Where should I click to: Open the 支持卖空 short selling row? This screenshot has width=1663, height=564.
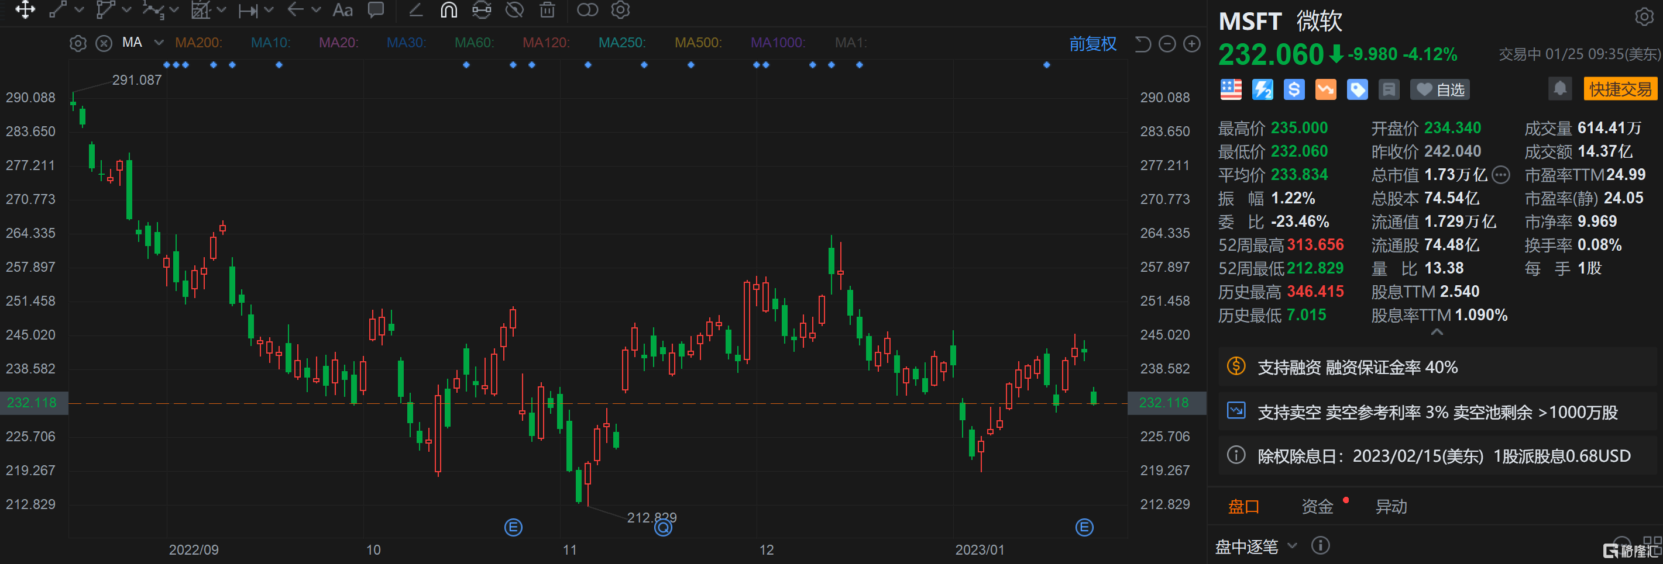(1438, 412)
